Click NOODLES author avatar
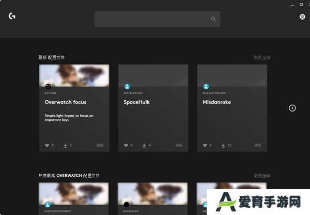Image resolution: width=310 pixels, height=215 pixels. [127, 204]
